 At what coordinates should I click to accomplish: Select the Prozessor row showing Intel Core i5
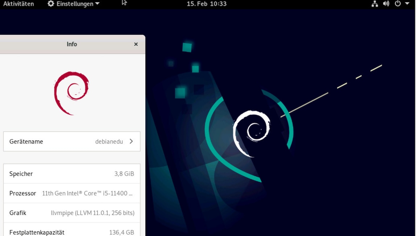(x=72, y=193)
